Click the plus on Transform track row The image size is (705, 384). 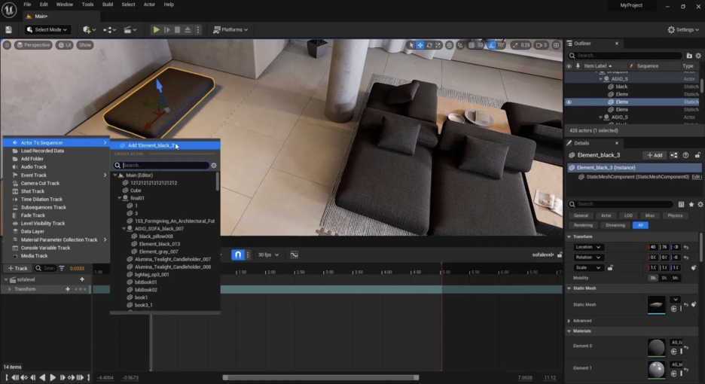(68, 289)
